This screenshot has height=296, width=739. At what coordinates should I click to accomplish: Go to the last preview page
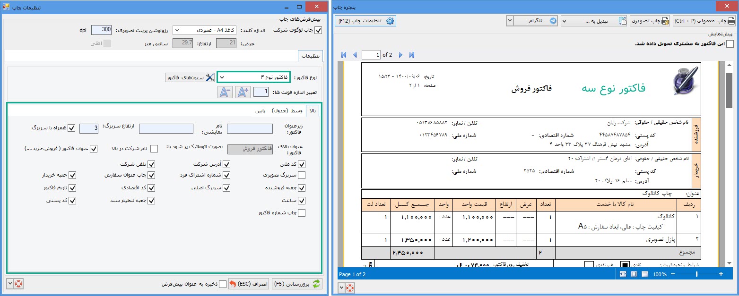pyautogui.click(x=412, y=55)
